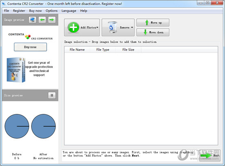Viewport: 225px width, 166px height.
Task: Click the Contenta CR2 Converter box thumbnail
Action: tap(16, 70)
